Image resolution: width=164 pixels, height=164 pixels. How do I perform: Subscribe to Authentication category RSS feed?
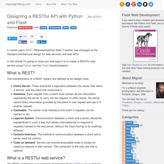(123, 125)
